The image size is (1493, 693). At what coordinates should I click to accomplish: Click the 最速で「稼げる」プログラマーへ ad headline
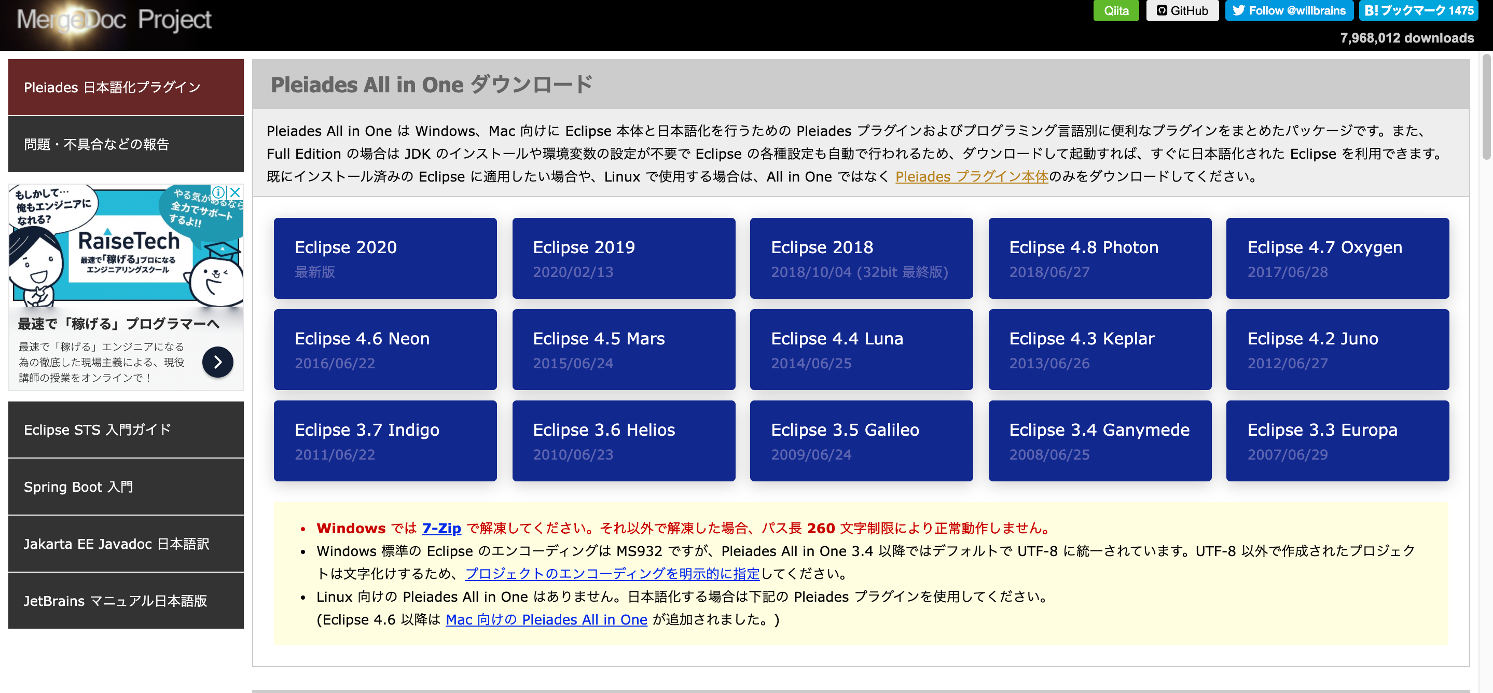pyautogui.click(x=118, y=323)
